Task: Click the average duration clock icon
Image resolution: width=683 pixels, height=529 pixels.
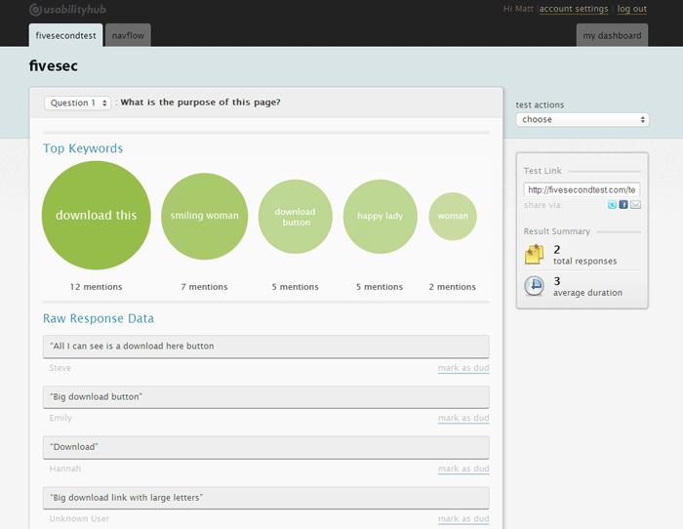Action: 534,286
